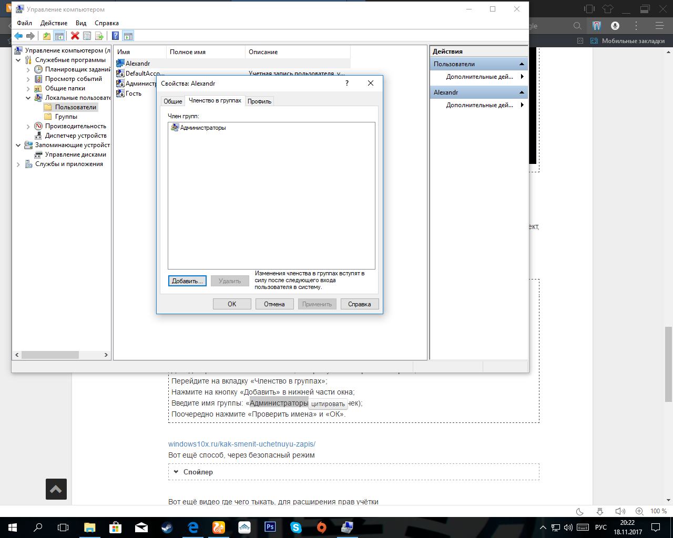The image size is (673, 538).
Task: Collapse the Служебные программы tree node
Action: click(18, 60)
